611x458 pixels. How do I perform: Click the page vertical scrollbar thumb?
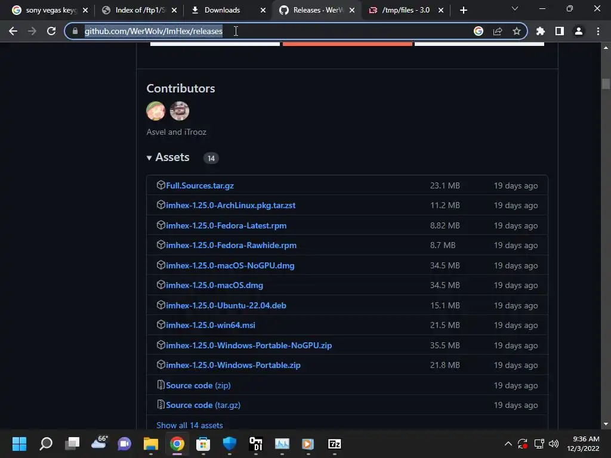pyautogui.click(x=606, y=83)
